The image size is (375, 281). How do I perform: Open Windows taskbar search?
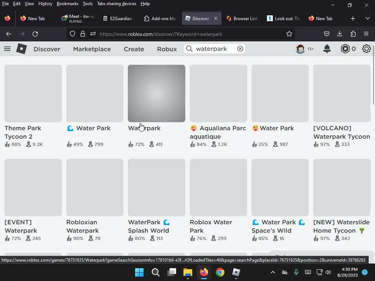pyautogui.click(x=155, y=272)
